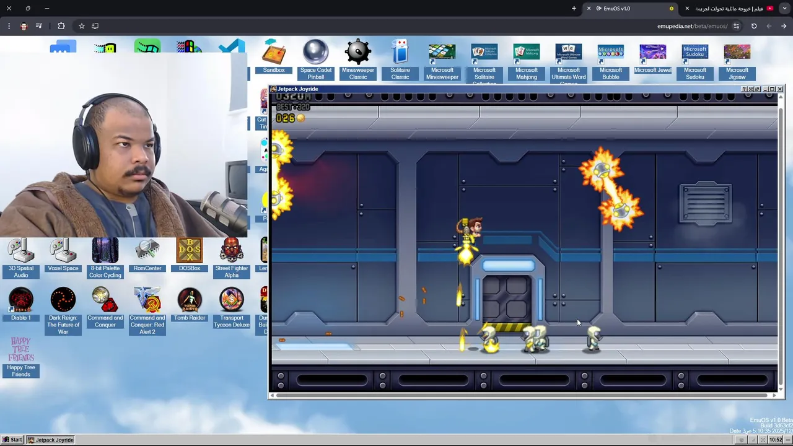This screenshot has width=793, height=446.
Task: Open Diablo 1 desktop icon
Action: (x=21, y=305)
